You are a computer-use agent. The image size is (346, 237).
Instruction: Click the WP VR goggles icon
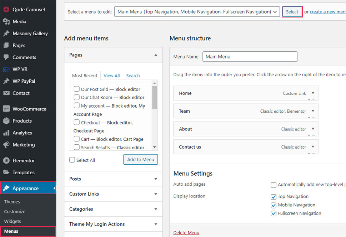(x=6, y=69)
